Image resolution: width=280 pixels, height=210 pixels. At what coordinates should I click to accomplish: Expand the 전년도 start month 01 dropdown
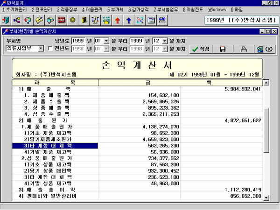(x=106, y=49)
